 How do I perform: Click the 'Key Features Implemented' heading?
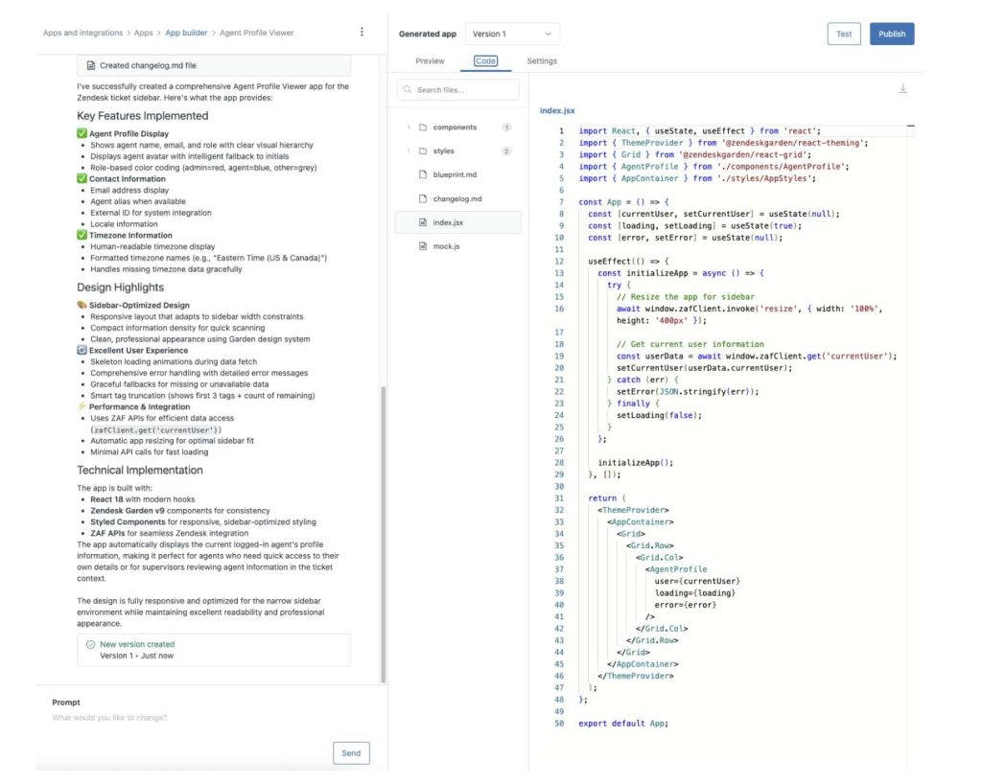click(x=142, y=116)
